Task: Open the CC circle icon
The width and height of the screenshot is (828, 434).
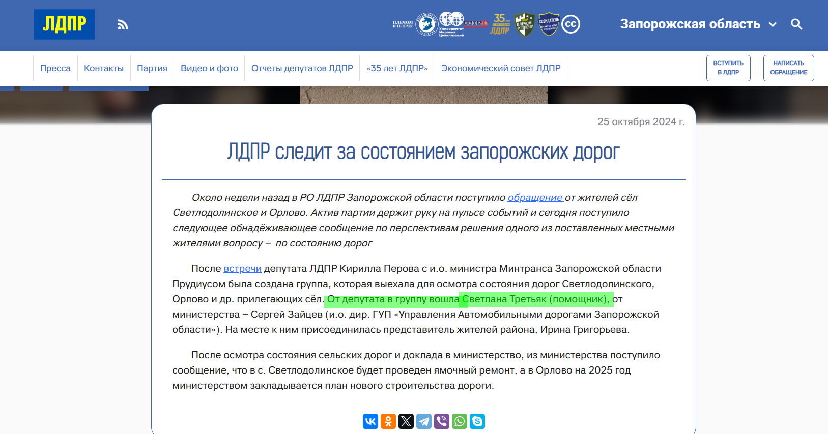Action: [570, 24]
